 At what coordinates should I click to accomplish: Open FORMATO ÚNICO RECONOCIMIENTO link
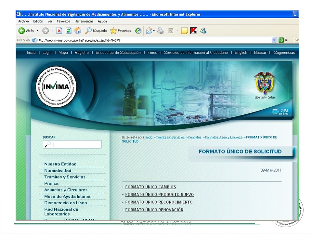pos(159,202)
